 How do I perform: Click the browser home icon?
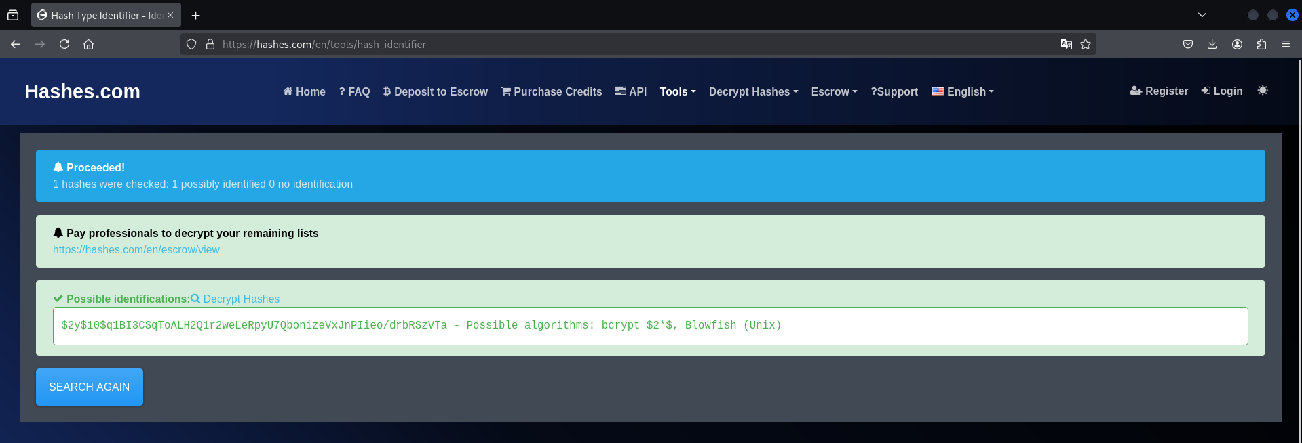[x=88, y=44]
